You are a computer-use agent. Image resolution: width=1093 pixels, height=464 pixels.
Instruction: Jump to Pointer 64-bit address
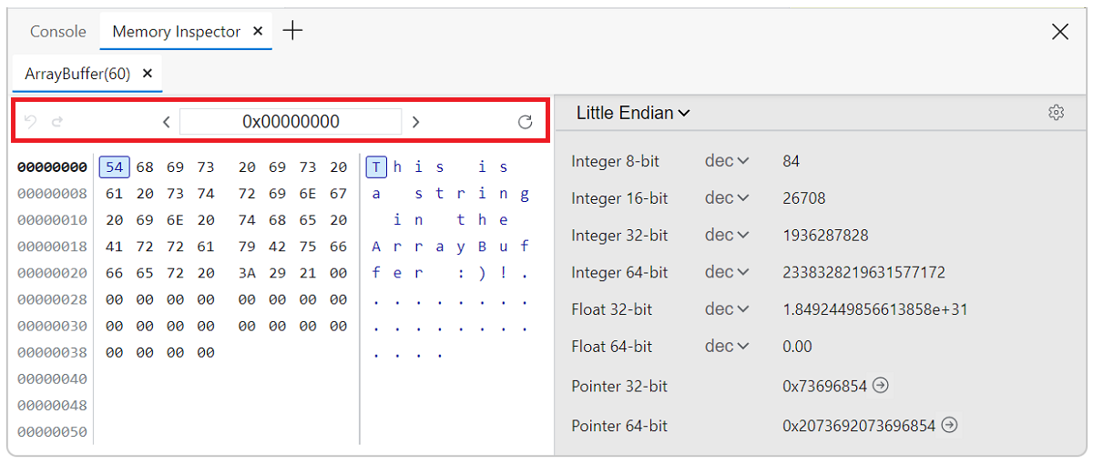tap(949, 425)
